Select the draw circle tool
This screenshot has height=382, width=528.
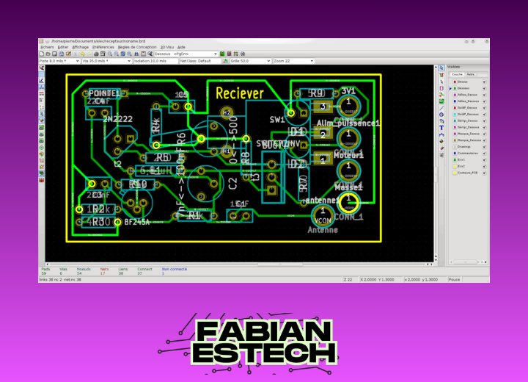441,115
